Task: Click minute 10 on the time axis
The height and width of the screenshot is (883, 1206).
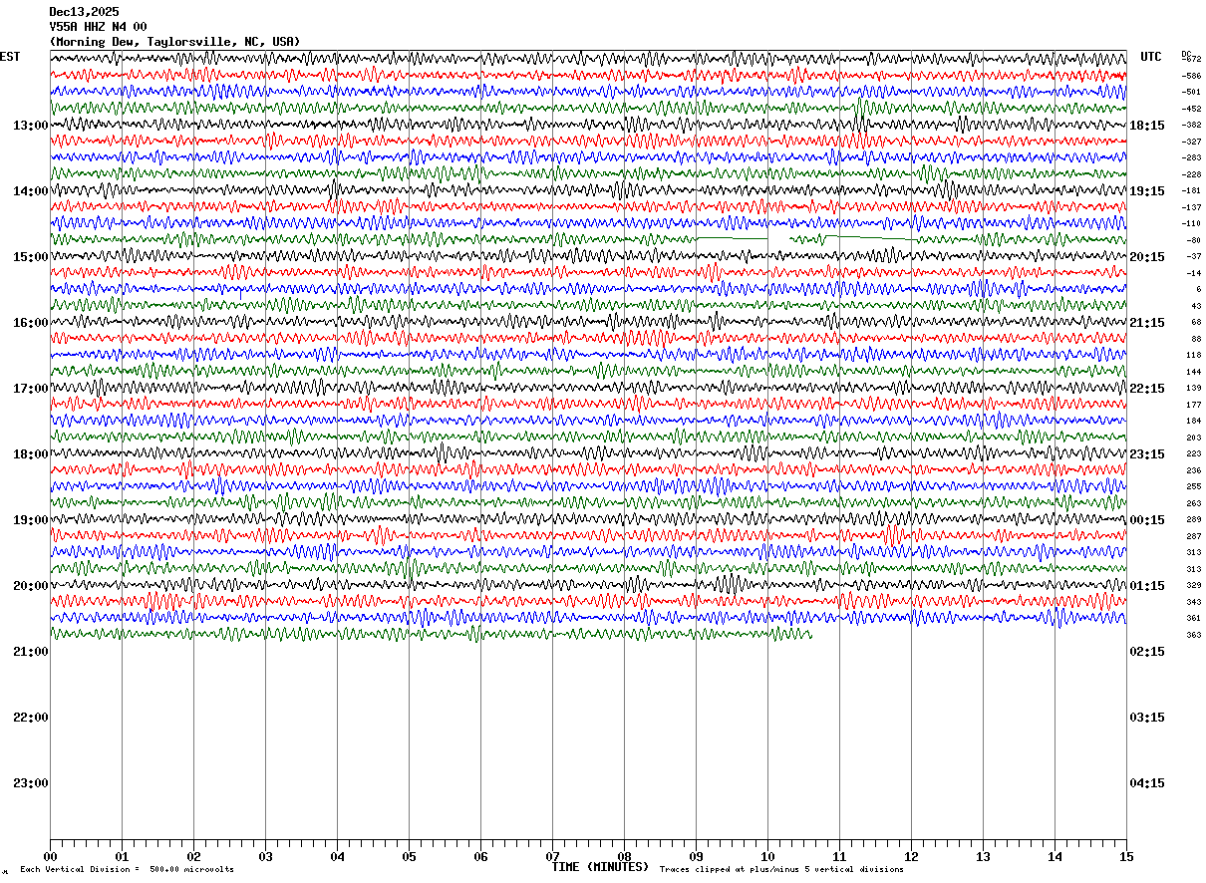Action: tap(767, 856)
